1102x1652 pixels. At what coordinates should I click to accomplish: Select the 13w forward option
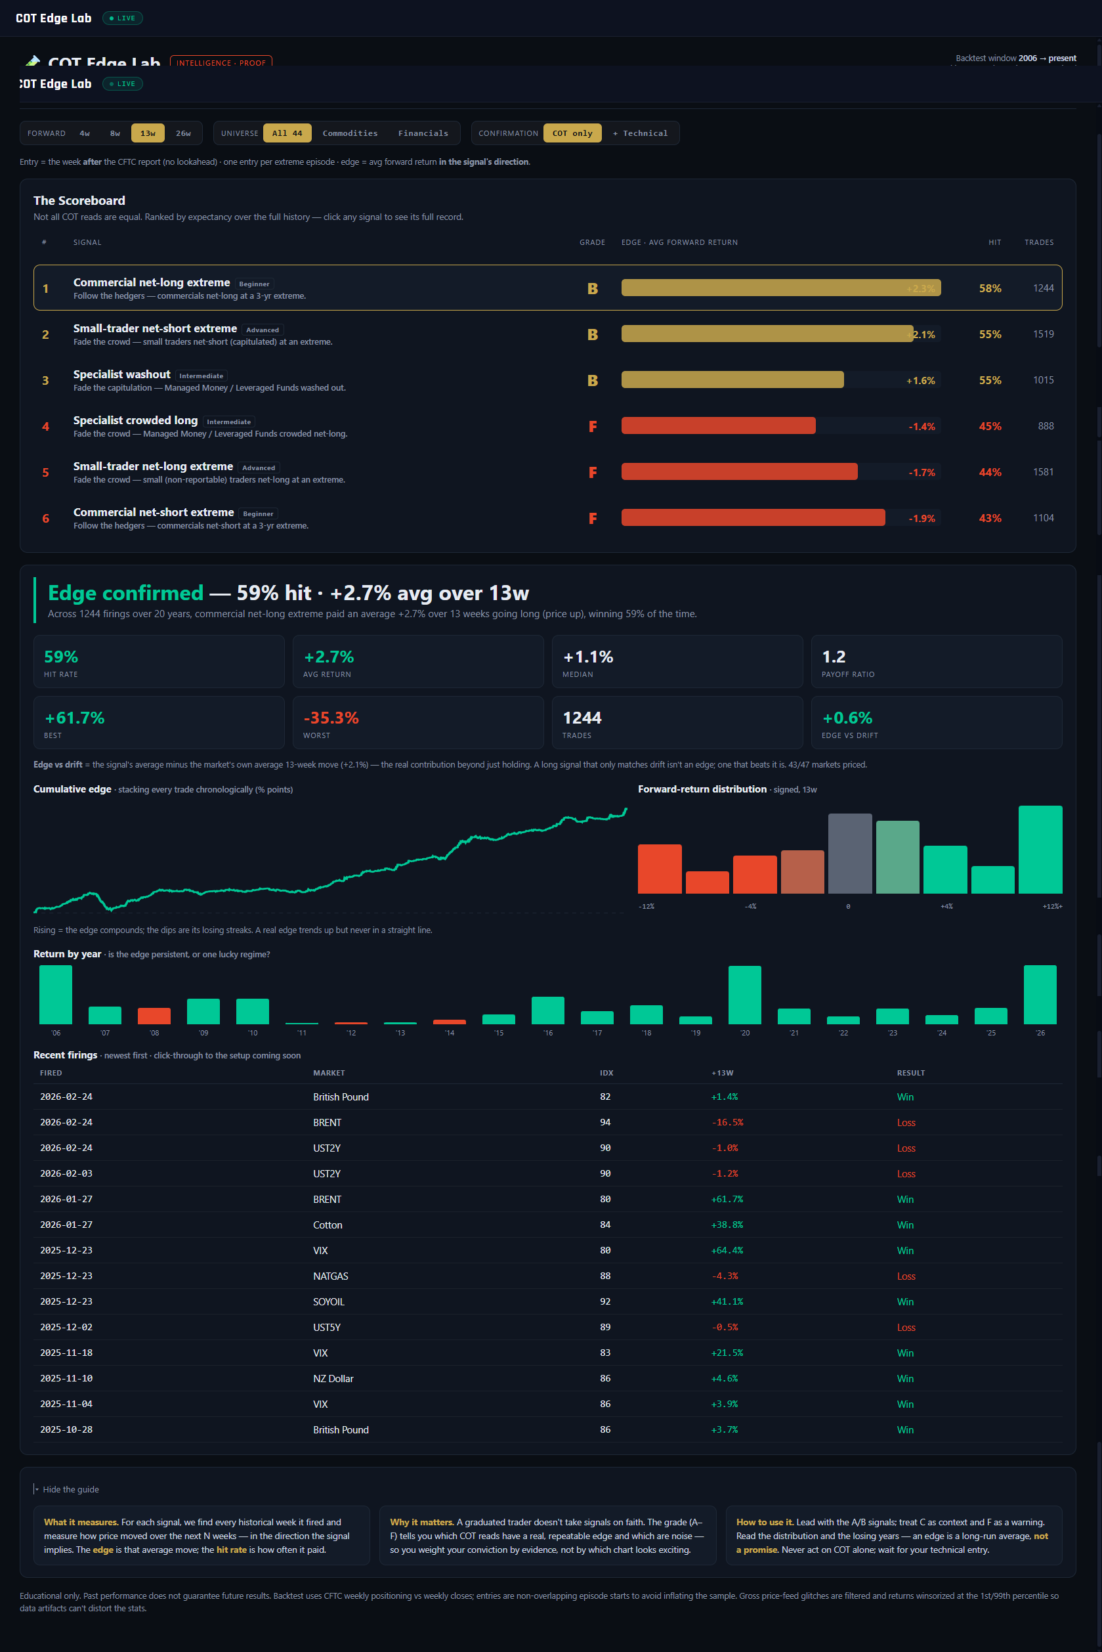coord(148,133)
